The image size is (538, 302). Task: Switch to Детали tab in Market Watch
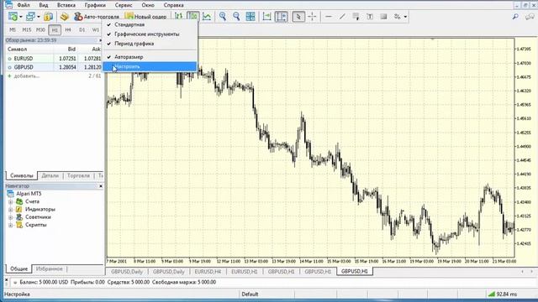(x=50, y=175)
